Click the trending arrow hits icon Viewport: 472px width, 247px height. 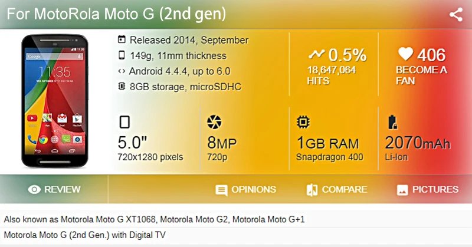tap(316, 54)
